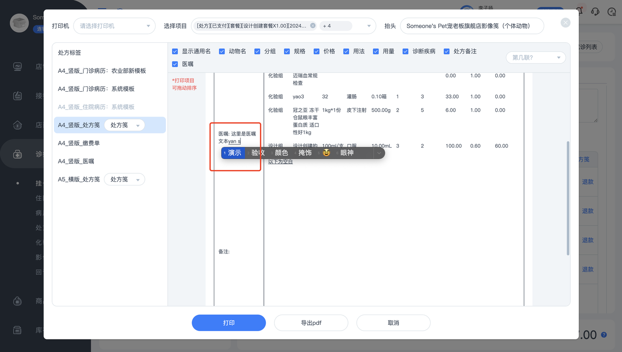
Task: Open the reception edit sidebar icon
Action: tap(17, 96)
